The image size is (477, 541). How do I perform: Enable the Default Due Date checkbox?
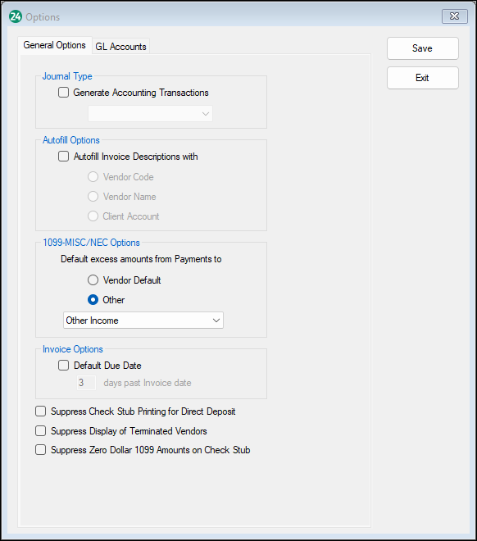coord(63,365)
